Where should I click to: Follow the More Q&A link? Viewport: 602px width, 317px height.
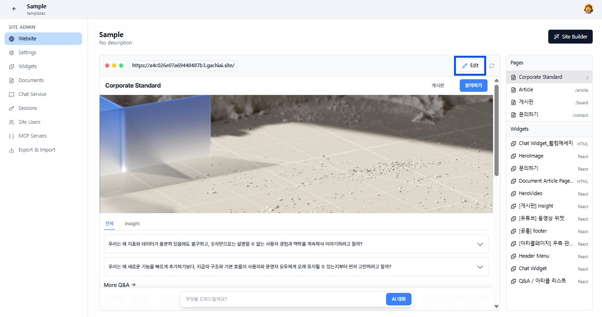[x=120, y=285]
